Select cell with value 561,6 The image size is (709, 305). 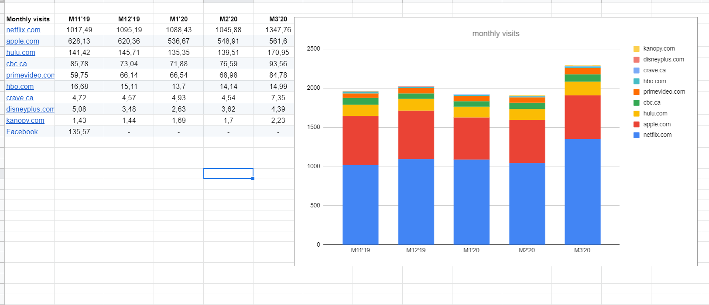pyautogui.click(x=274, y=41)
